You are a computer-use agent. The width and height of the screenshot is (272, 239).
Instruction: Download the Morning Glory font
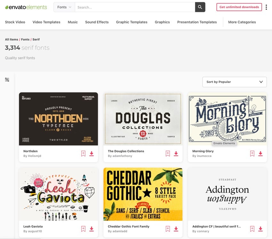(x=260, y=154)
